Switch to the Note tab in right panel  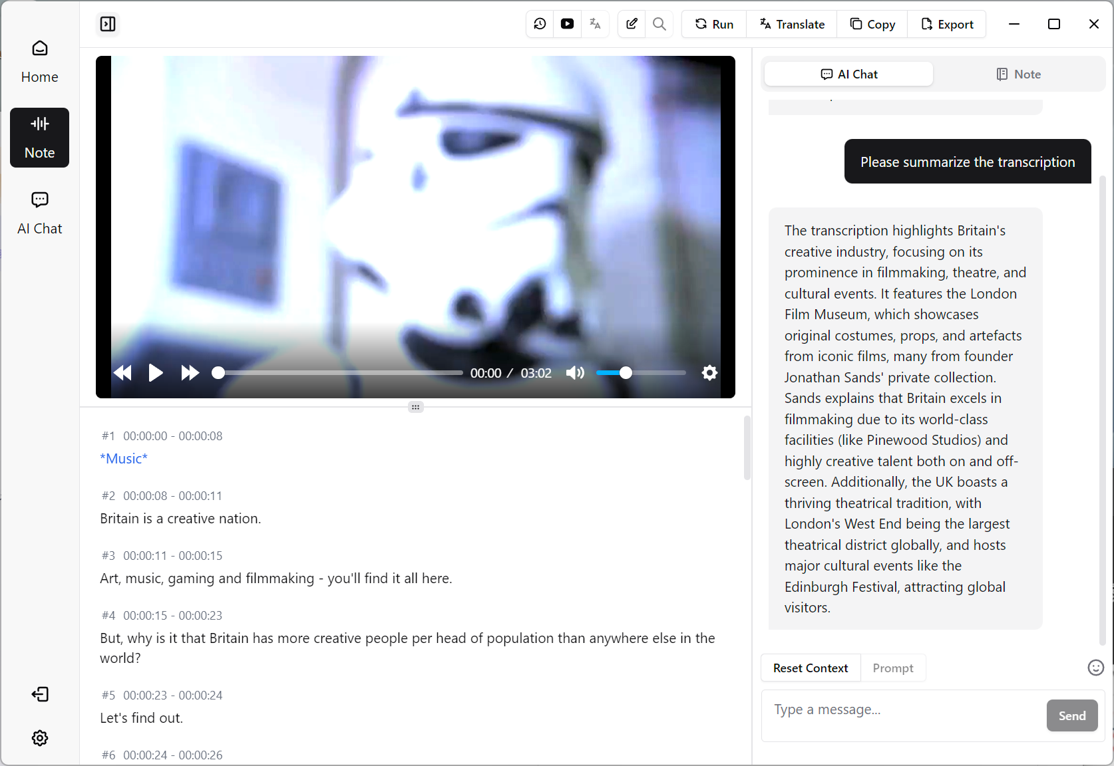point(1018,74)
